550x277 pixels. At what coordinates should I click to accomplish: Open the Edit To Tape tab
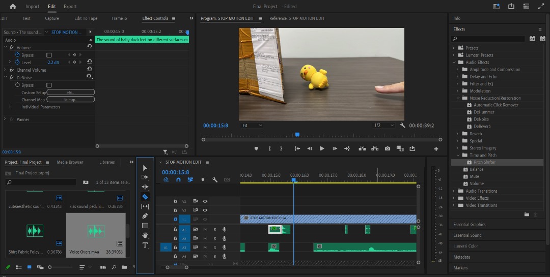point(86,18)
